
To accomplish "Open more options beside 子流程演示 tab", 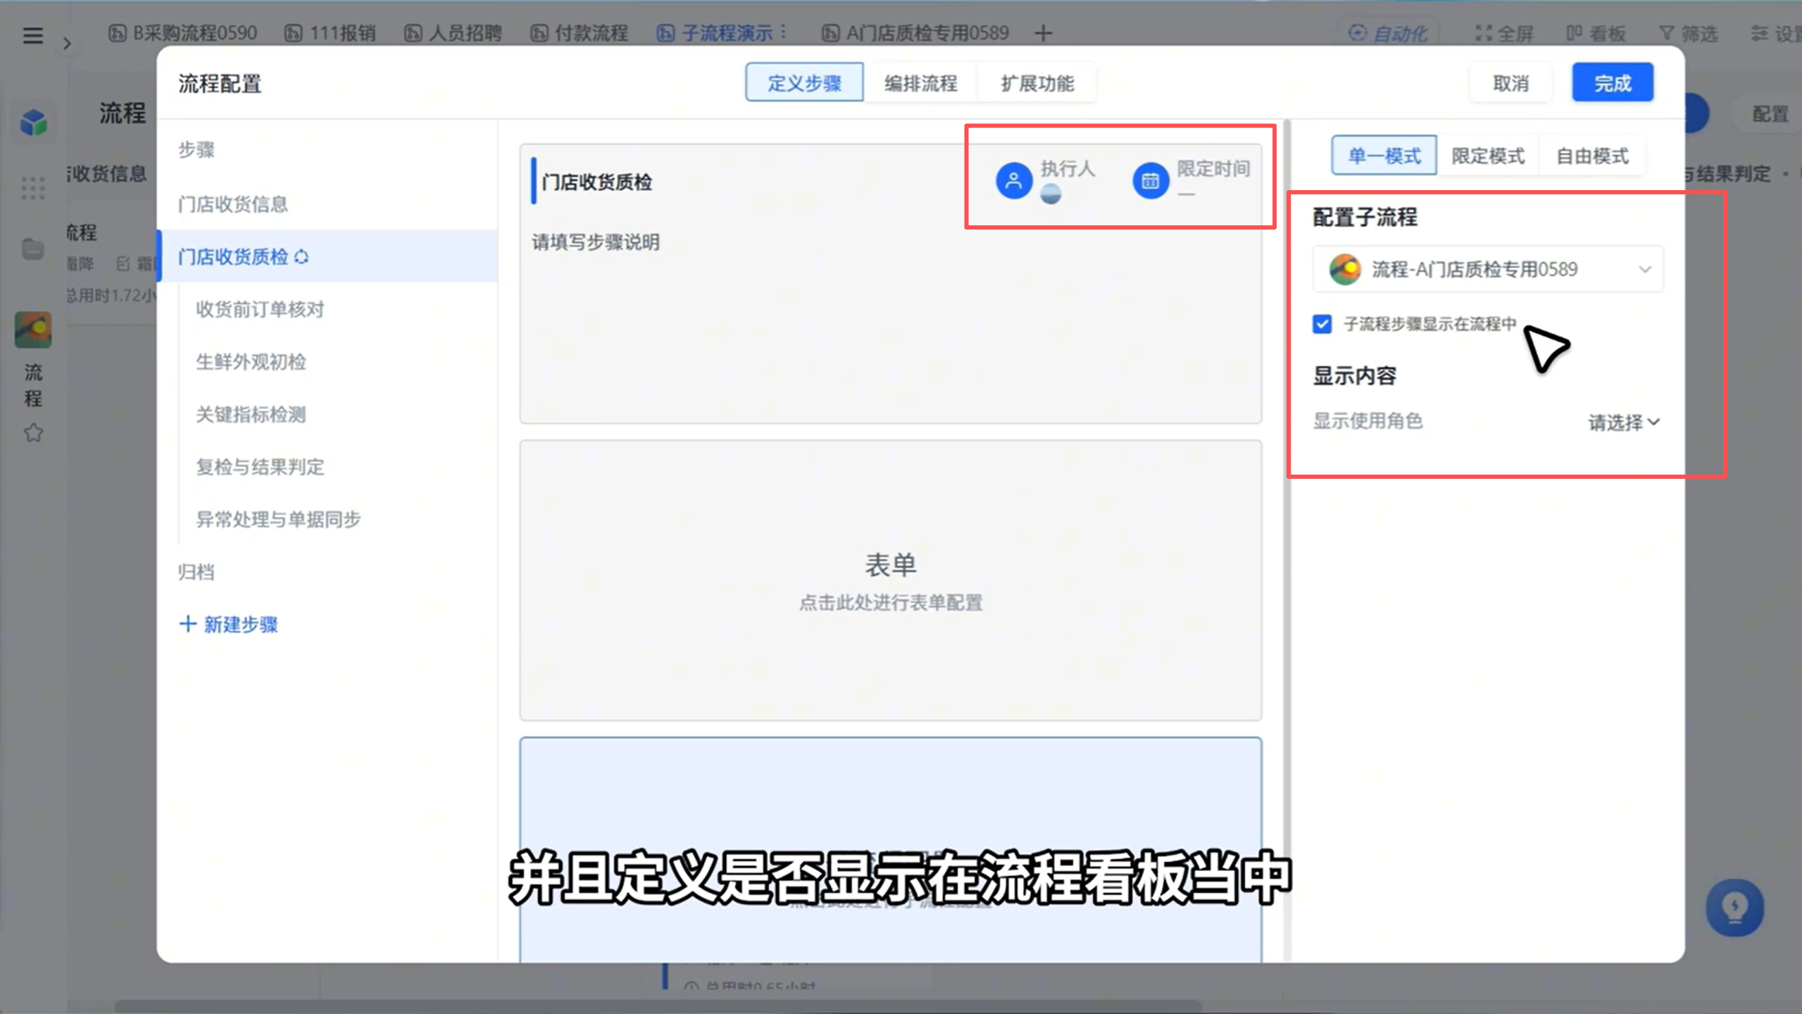I will click(x=784, y=32).
